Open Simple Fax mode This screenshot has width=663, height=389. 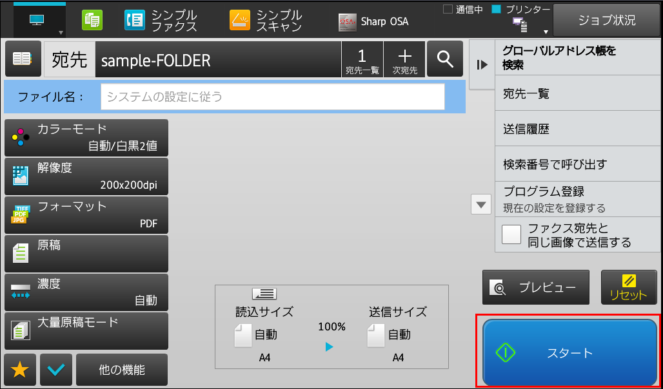click(x=161, y=21)
